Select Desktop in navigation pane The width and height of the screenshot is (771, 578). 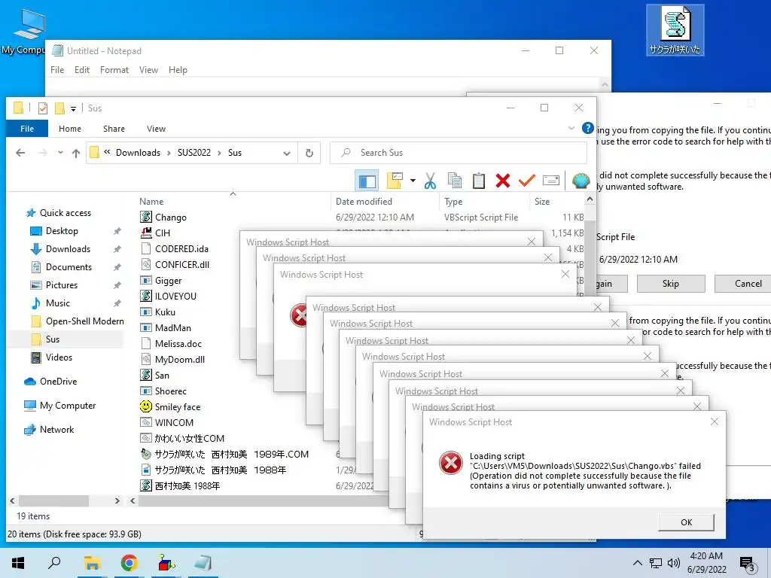(62, 231)
